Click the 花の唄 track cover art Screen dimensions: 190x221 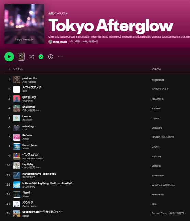17,194
